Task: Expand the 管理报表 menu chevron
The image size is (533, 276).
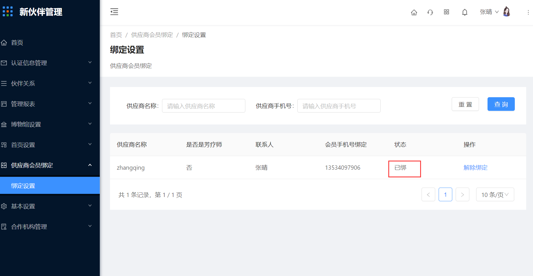Action: click(x=90, y=103)
